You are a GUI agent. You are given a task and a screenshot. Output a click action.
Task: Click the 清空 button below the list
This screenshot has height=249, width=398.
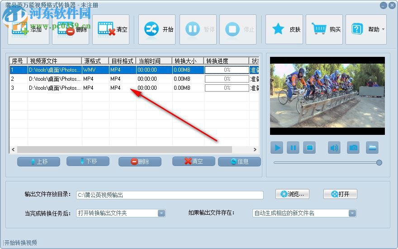pyautogui.click(x=194, y=161)
